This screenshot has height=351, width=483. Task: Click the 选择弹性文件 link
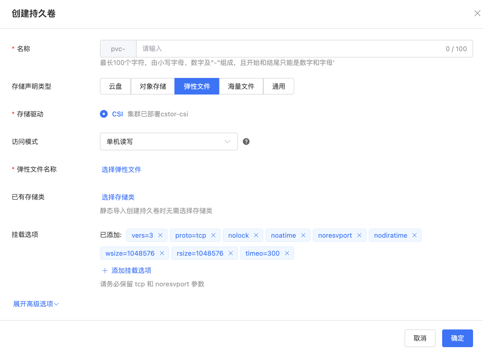pos(121,169)
